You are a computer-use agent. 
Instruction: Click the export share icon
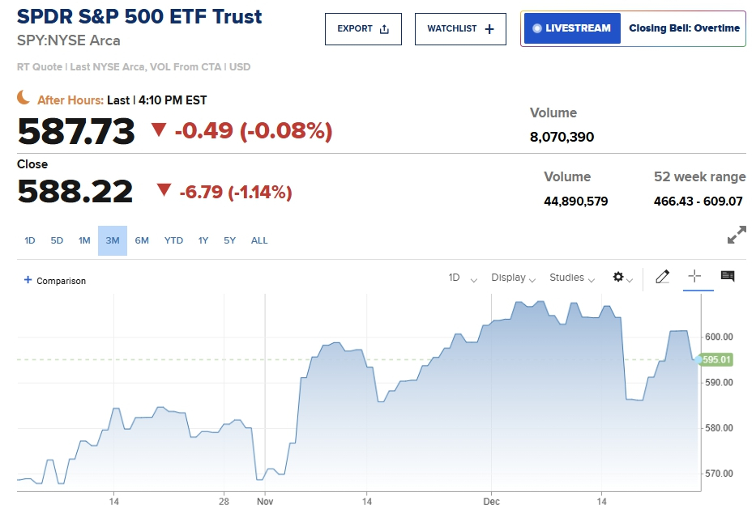(385, 29)
